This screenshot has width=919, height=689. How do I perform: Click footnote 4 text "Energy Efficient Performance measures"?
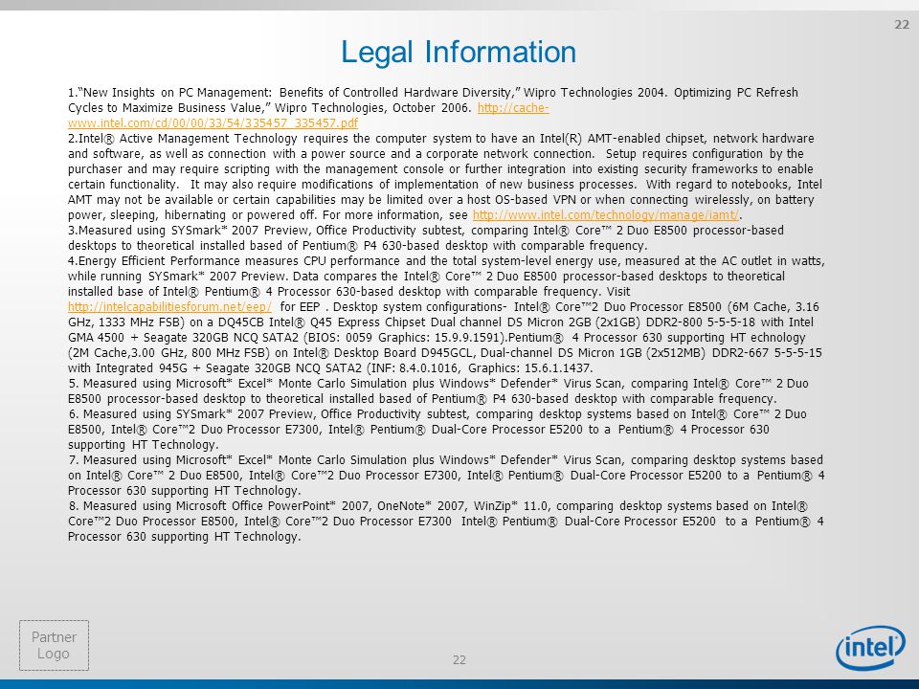pos(189,260)
